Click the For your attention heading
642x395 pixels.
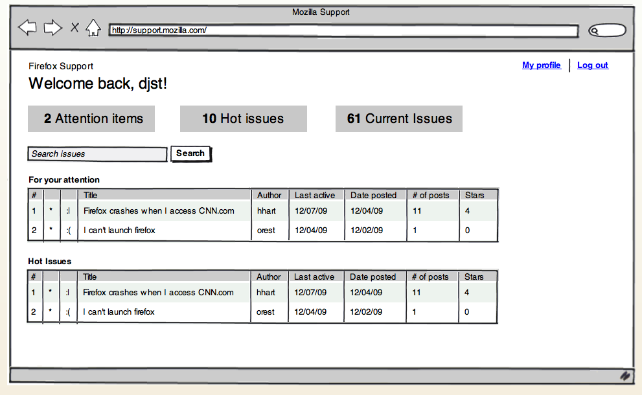pyautogui.click(x=64, y=180)
